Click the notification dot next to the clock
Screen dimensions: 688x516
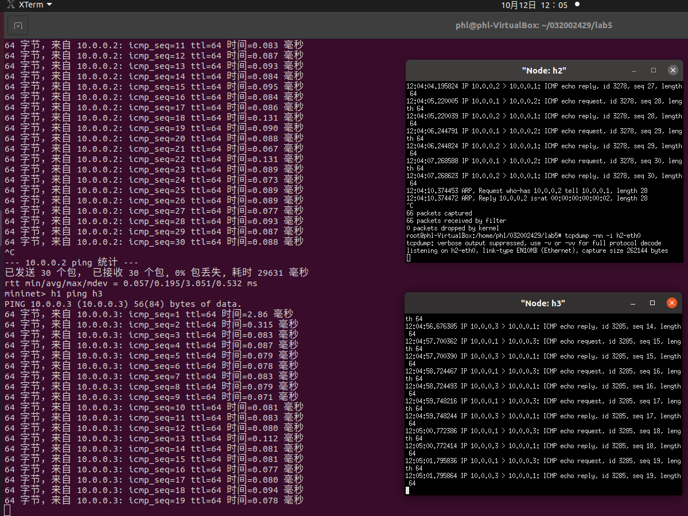pos(577,5)
